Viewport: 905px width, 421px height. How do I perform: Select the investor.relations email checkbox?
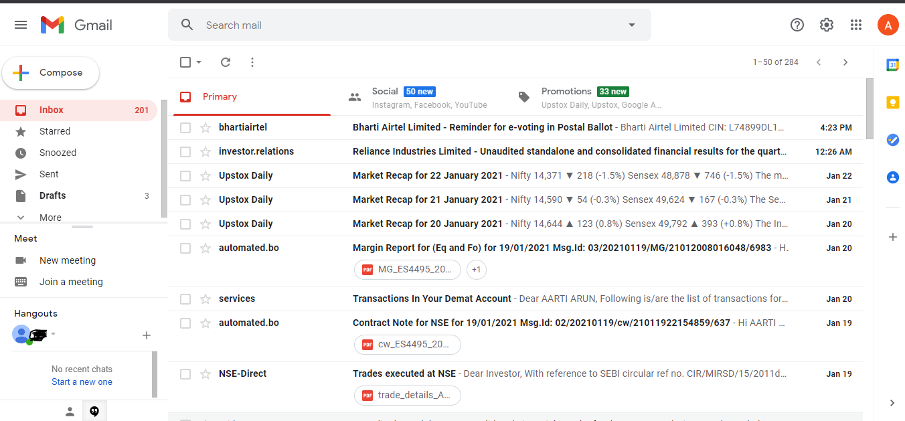pyautogui.click(x=185, y=151)
